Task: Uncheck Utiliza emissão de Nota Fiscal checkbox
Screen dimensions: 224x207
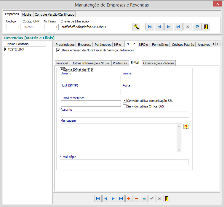Action: (58, 50)
